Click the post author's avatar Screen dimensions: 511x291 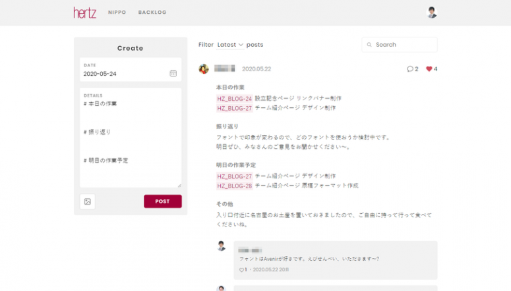pyautogui.click(x=204, y=68)
